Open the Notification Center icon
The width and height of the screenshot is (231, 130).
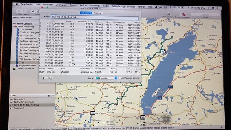pos(217,8)
